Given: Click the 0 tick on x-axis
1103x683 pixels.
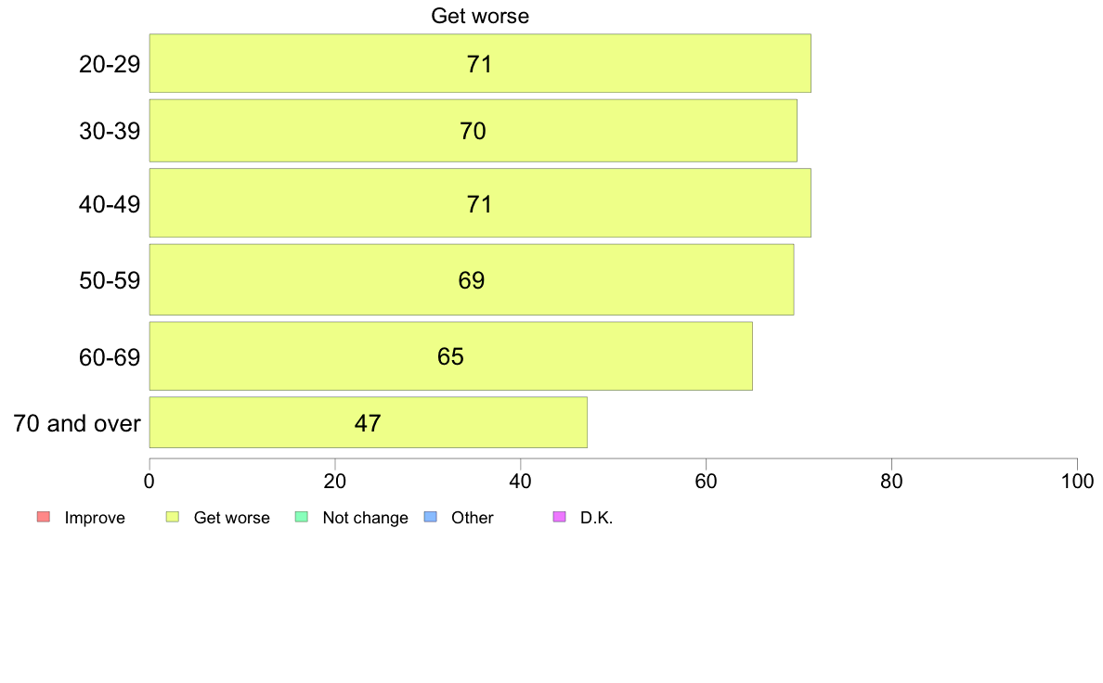Looking at the screenshot, I should point(149,481).
